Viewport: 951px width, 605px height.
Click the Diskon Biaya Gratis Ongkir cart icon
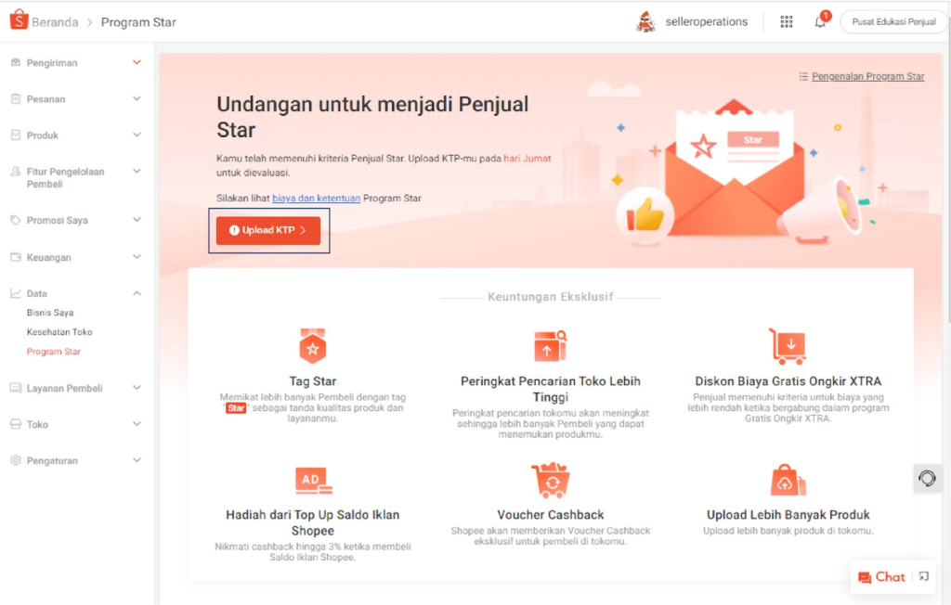pos(788,346)
